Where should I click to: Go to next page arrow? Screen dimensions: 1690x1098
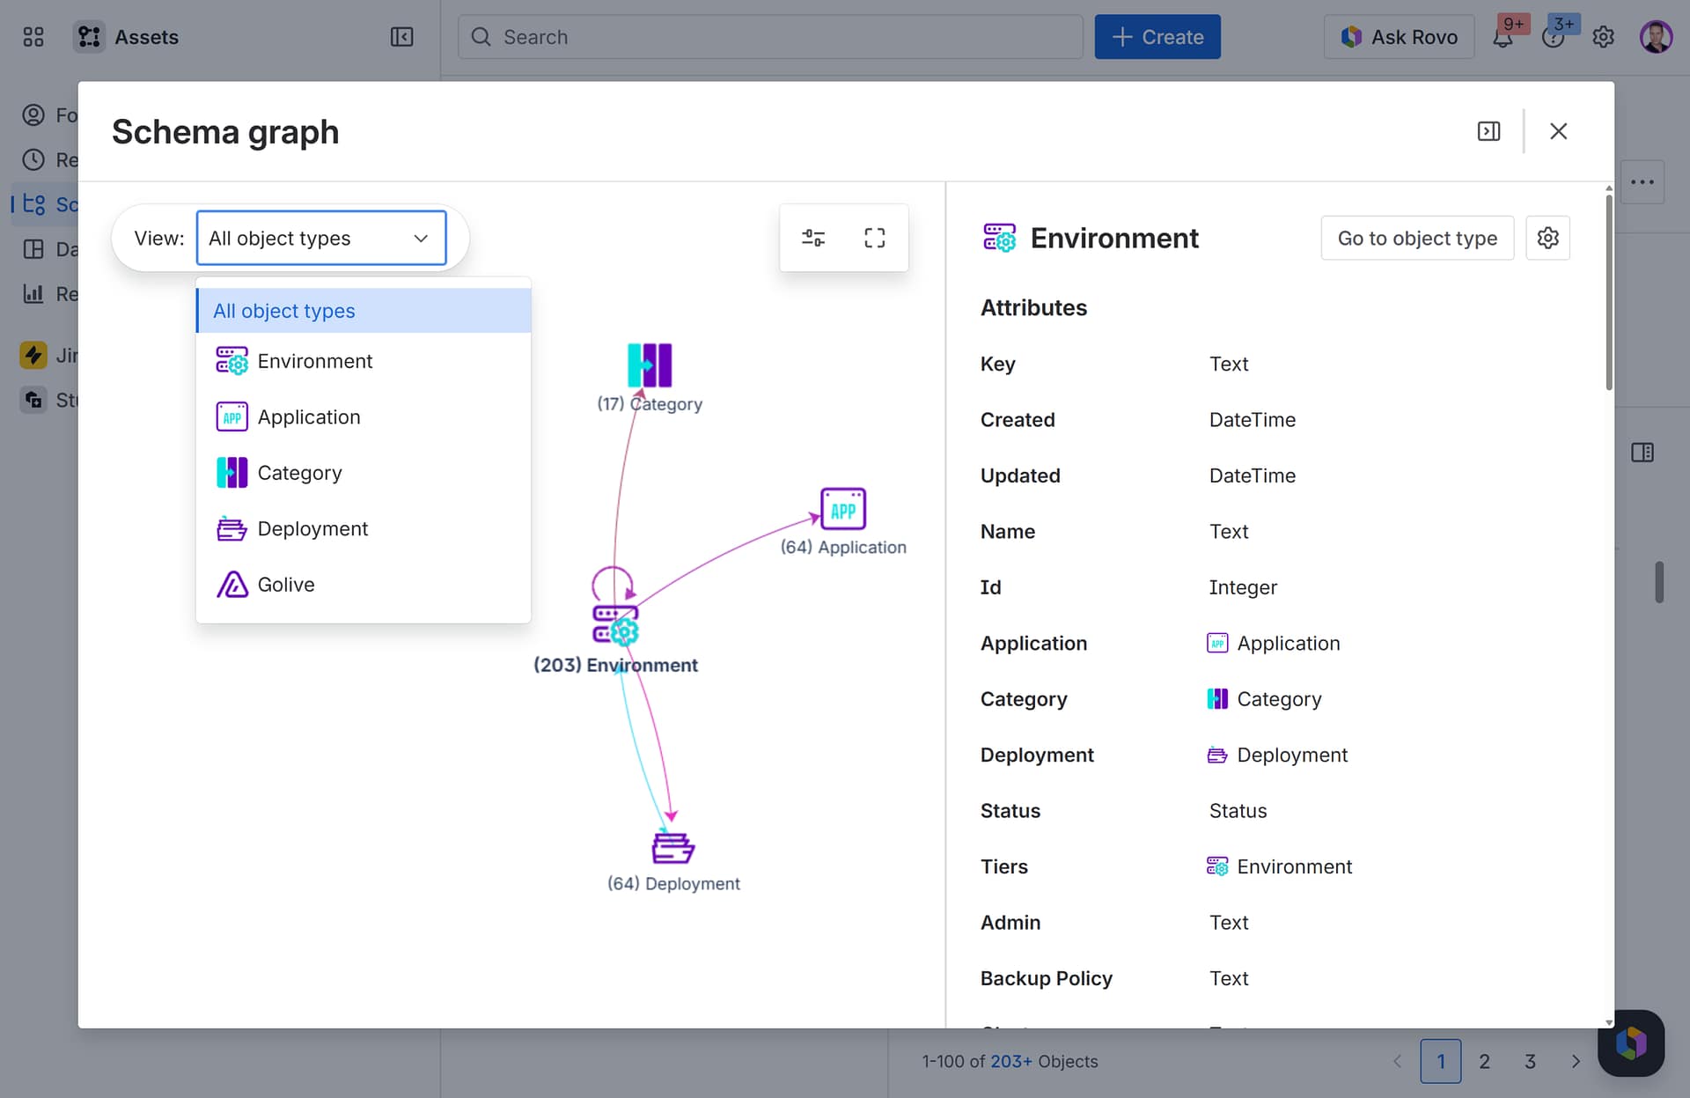point(1576,1061)
